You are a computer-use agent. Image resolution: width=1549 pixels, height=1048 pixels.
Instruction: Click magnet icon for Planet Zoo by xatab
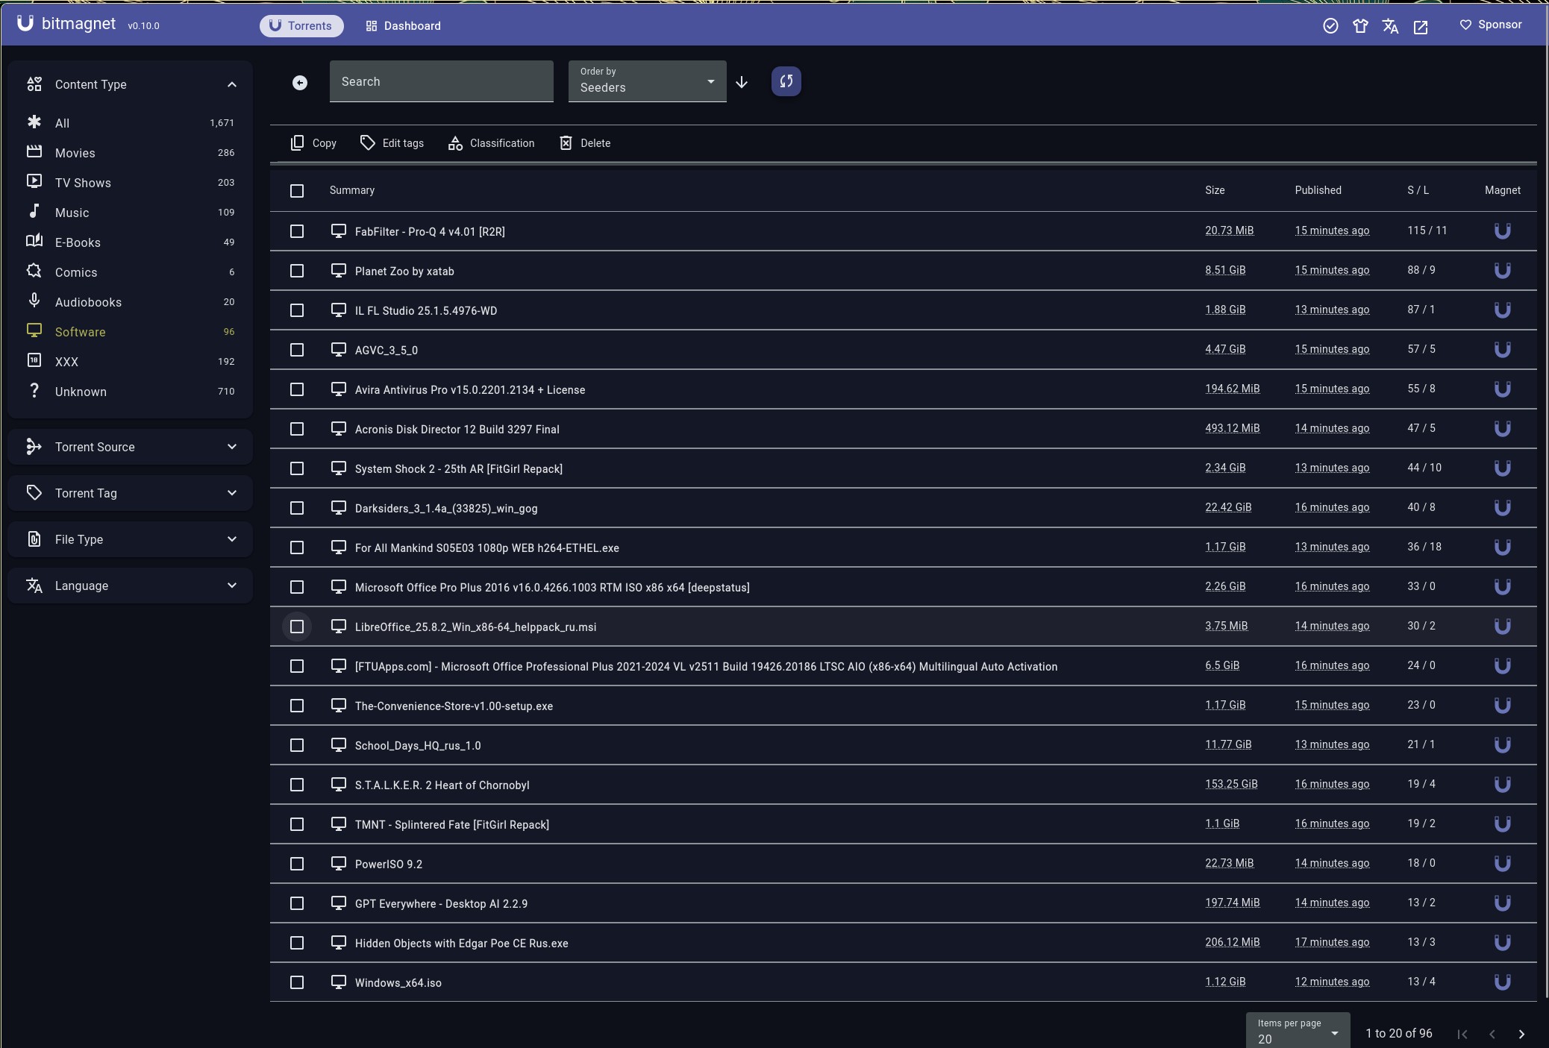coord(1502,270)
